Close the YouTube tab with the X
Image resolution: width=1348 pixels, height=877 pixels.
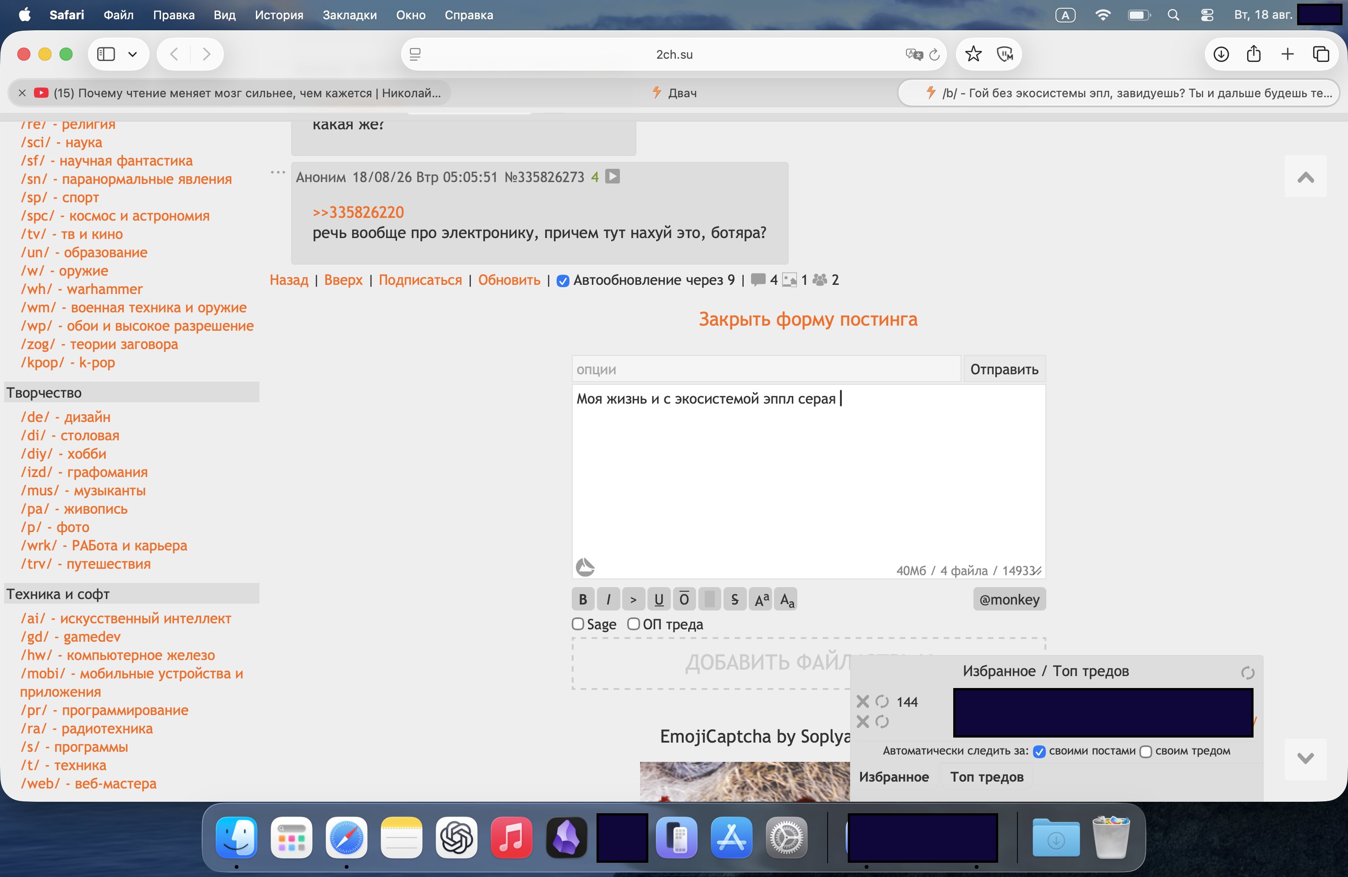pos(22,93)
